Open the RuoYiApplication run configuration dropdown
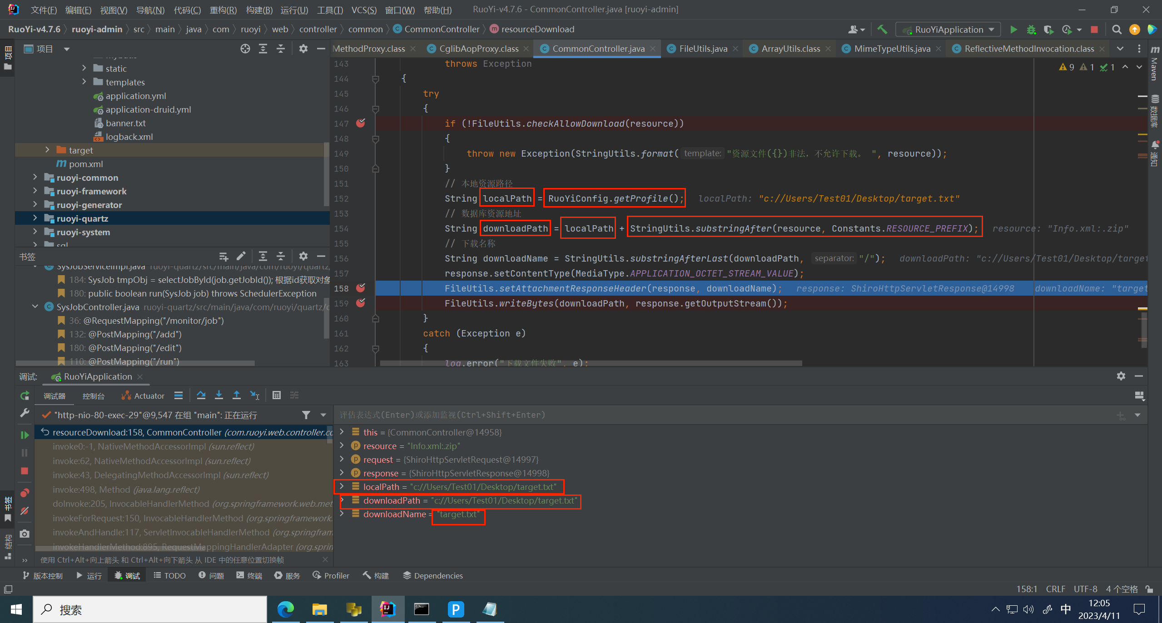This screenshot has height=623, width=1162. 948,30
